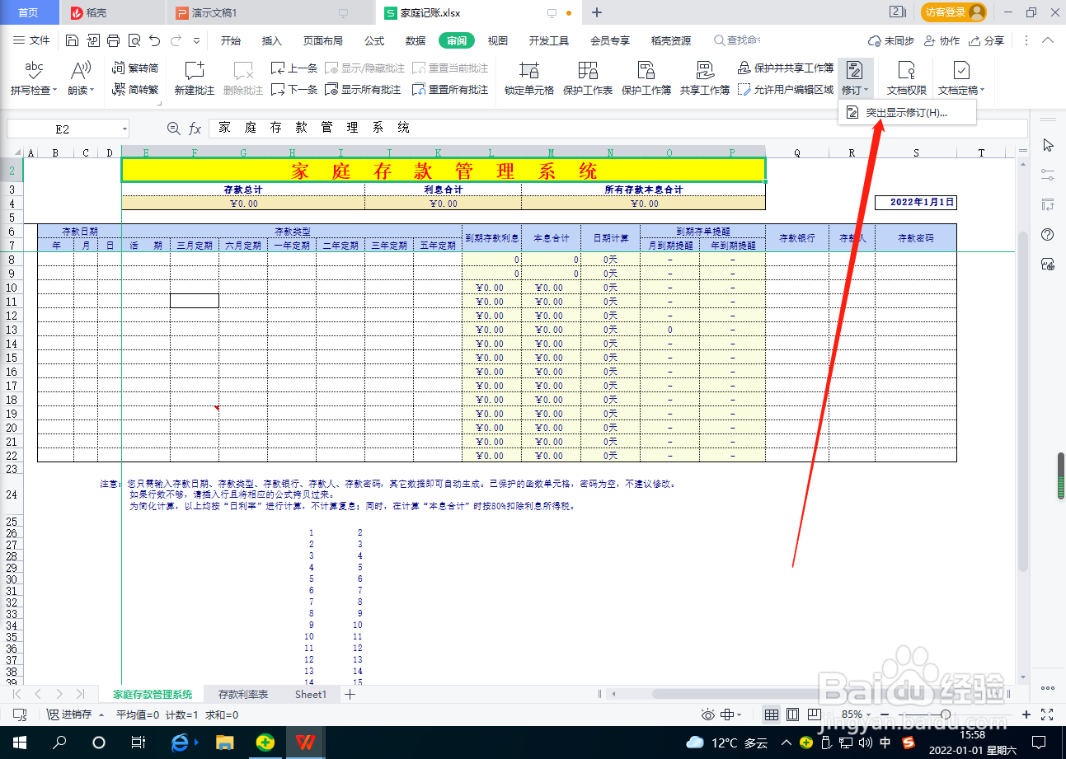Open the quick access toolbar customize arrow

tap(196, 40)
